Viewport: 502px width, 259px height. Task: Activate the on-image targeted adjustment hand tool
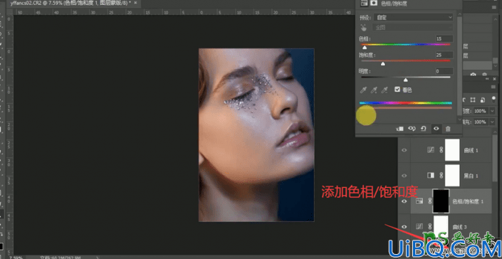coord(363,28)
